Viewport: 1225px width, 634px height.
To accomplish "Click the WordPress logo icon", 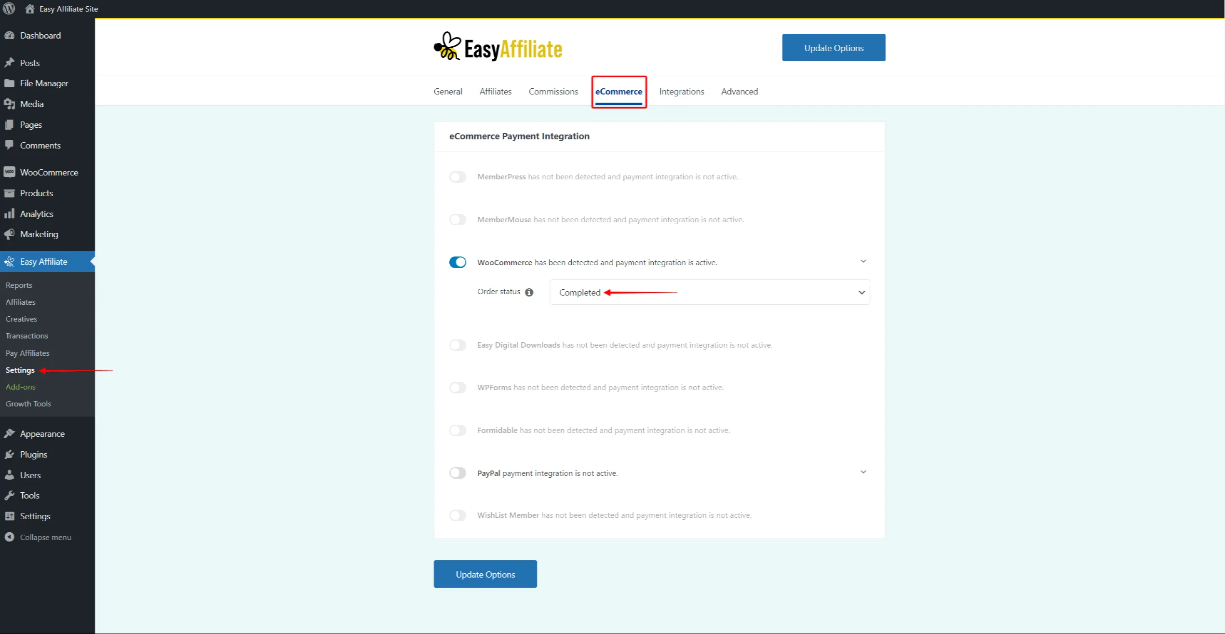I will click(x=9, y=9).
